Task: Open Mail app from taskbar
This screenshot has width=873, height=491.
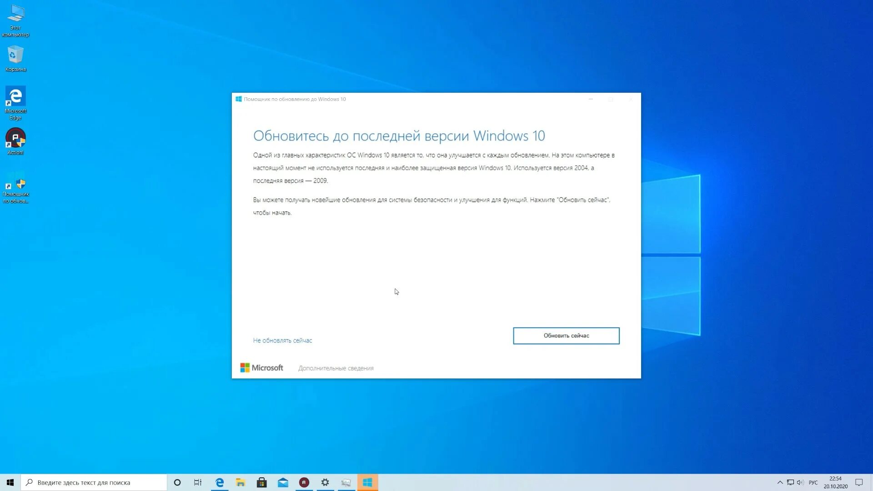Action: (283, 482)
